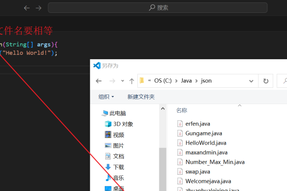Screen dimensions: 287x191
Task: Select json in the address path
Action: tap(206, 81)
